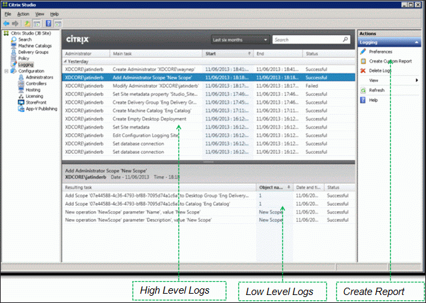The width and height of the screenshot is (426, 303).
Task: Open the File menu
Action: click(x=7, y=14)
